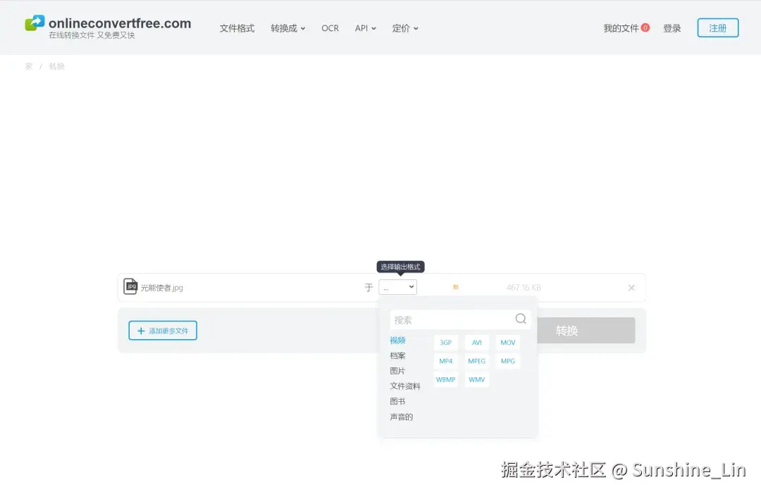Select the 文件格式 menu item

click(x=237, y=28)
